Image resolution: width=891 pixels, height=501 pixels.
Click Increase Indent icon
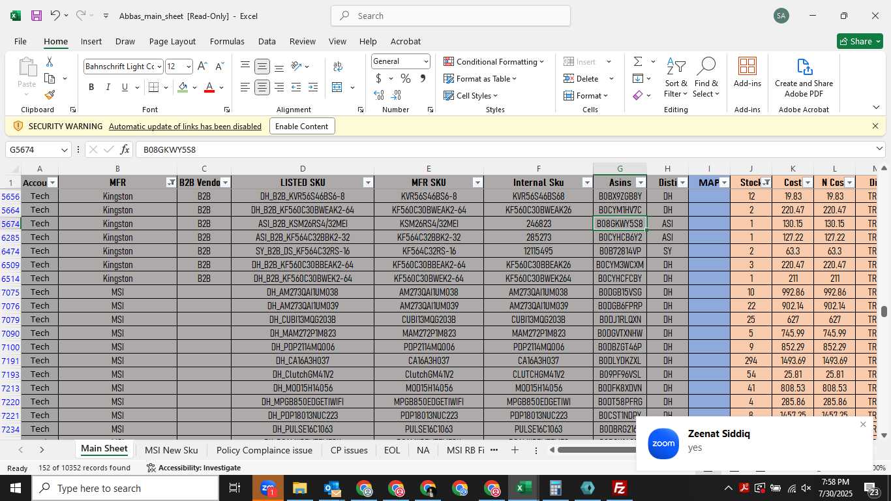[313, 87]
